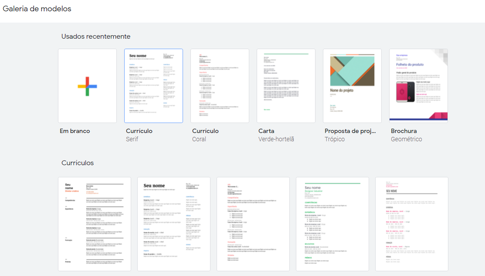Select the recently used Currículo Serif thumbnail

pyautogui.click(x=153, y=86)
